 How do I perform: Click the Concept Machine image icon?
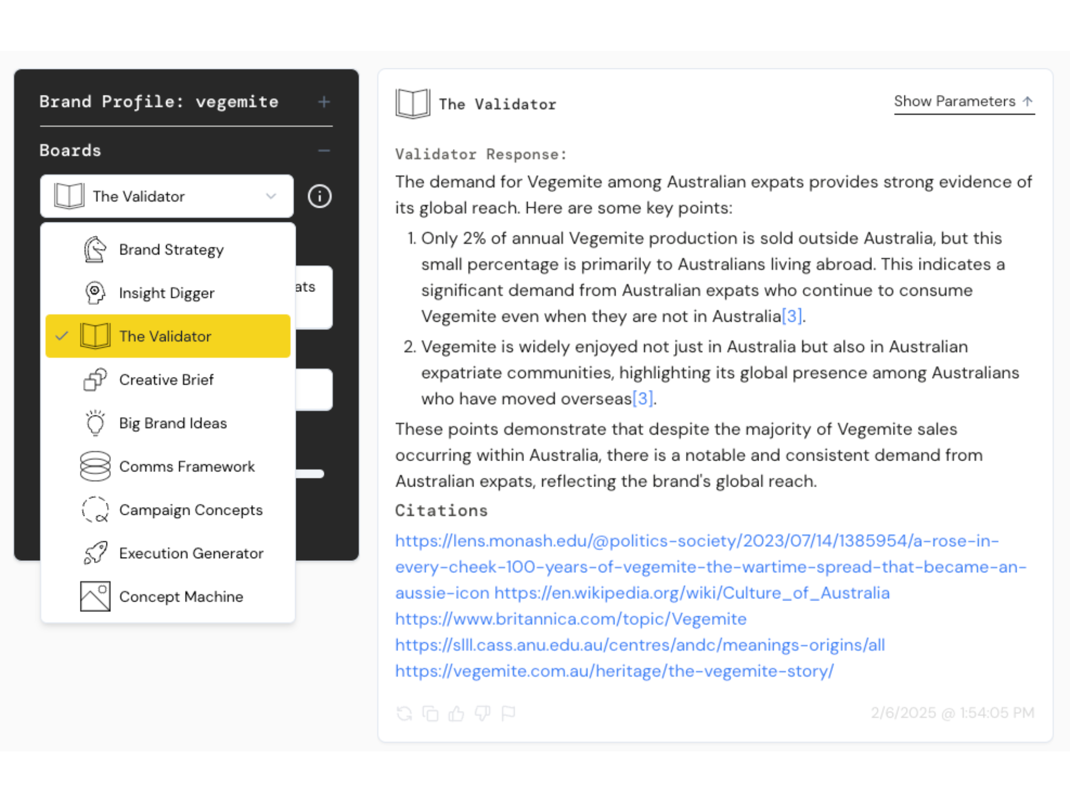pyautogui.click(x=95, y=596)
